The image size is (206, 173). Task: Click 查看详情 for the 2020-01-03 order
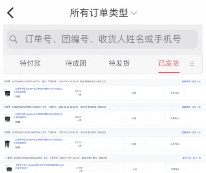[186, 158]
